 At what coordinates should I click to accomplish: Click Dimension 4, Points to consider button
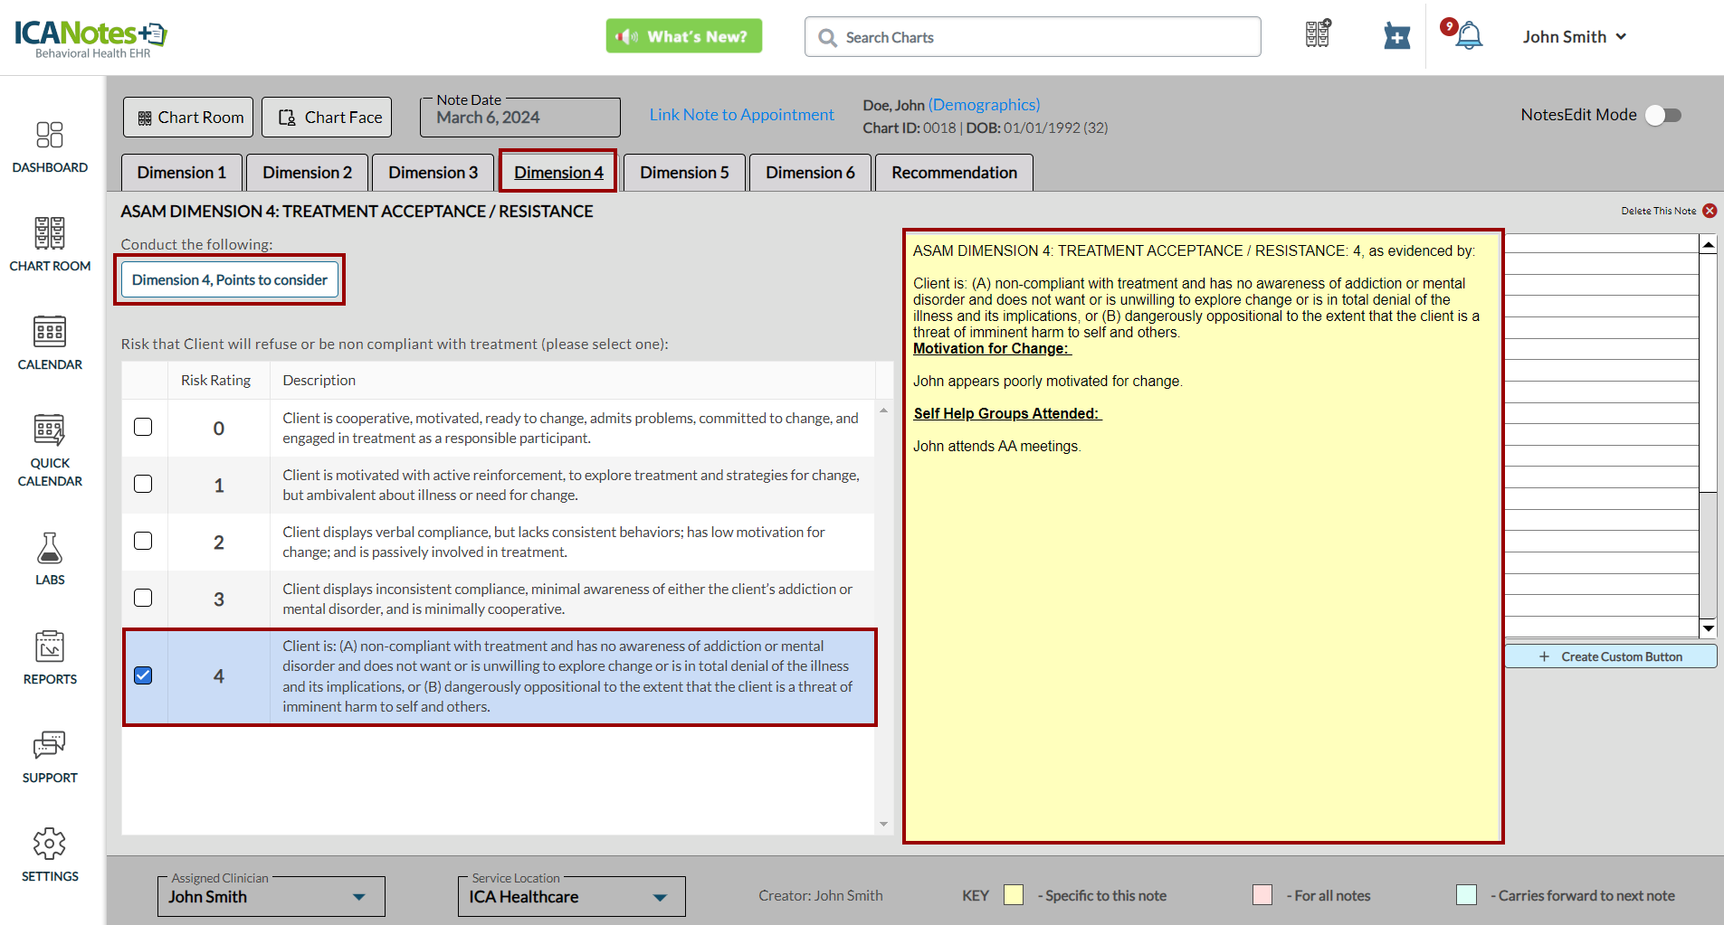click(x=230, y=280)
